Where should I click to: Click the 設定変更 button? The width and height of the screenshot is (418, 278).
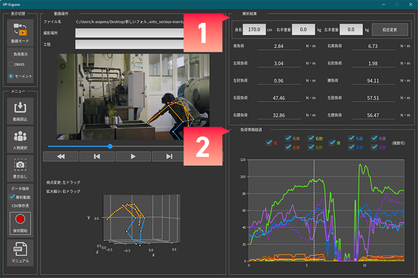[389, 29]
